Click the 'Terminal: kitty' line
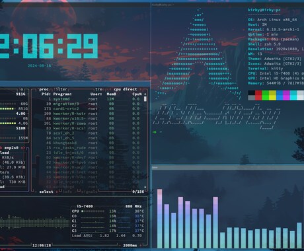304x251 pixels. [x=265, y=69]
